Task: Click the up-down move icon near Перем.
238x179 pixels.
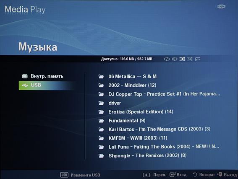Action: pyautogui.click(x=146, y=175)
